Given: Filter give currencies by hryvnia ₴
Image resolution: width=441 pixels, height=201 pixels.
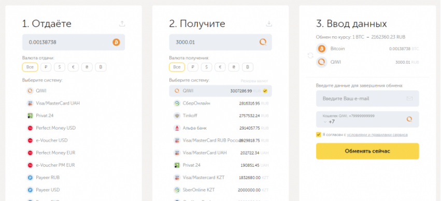Looking at the screenshot, I should pyautogui.click(x=87, y=67).
